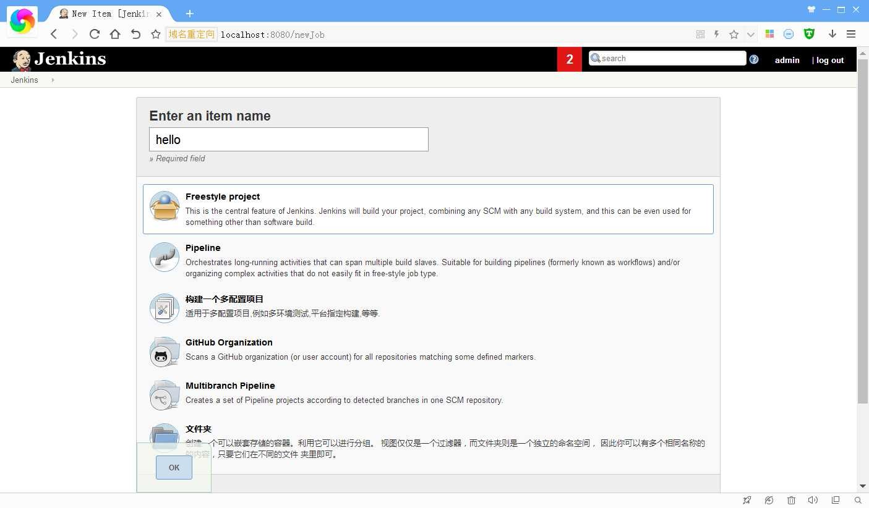Select the Freestyle project heading

223,197
